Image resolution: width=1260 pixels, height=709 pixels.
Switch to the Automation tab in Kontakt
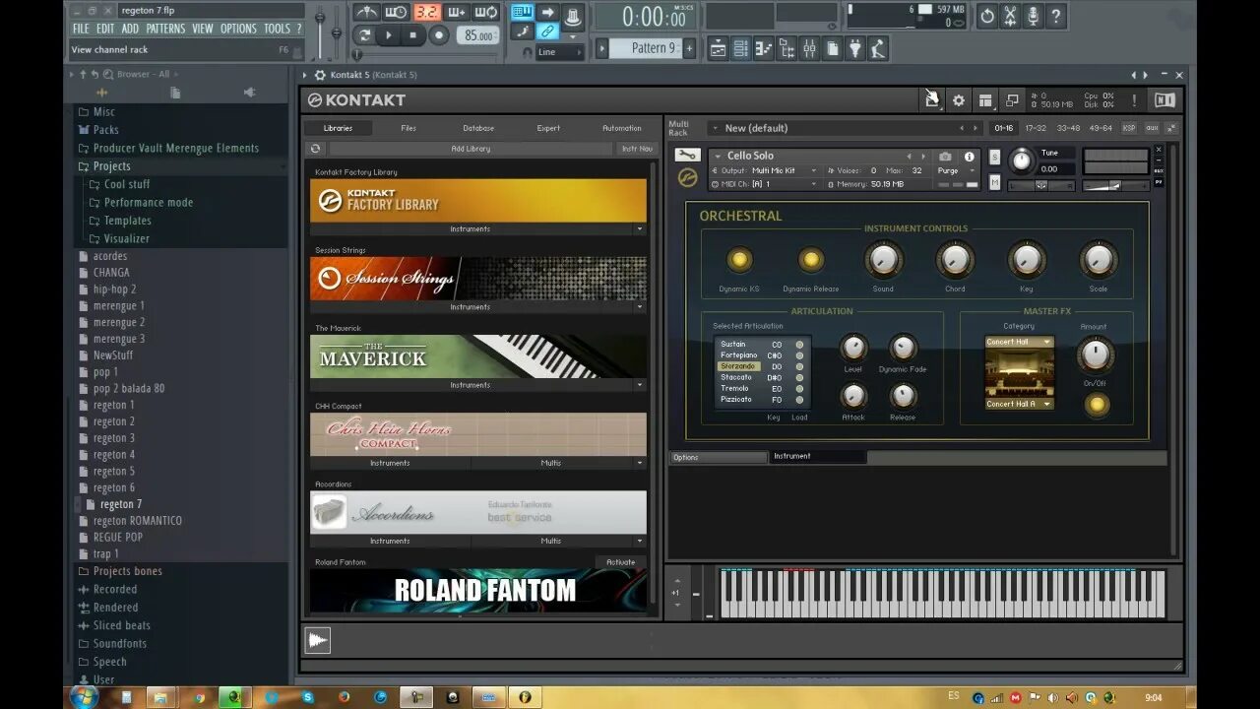621,128
